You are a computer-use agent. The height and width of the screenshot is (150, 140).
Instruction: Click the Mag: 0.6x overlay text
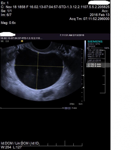(x=8, y=23)
